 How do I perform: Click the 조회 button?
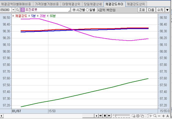[142, 10]
